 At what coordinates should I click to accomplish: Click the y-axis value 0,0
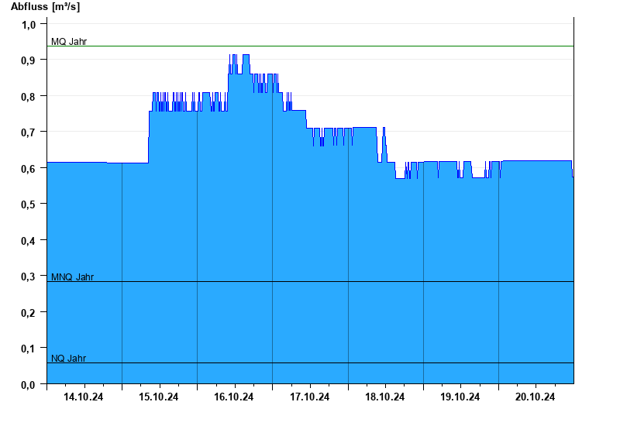point(29,385)
